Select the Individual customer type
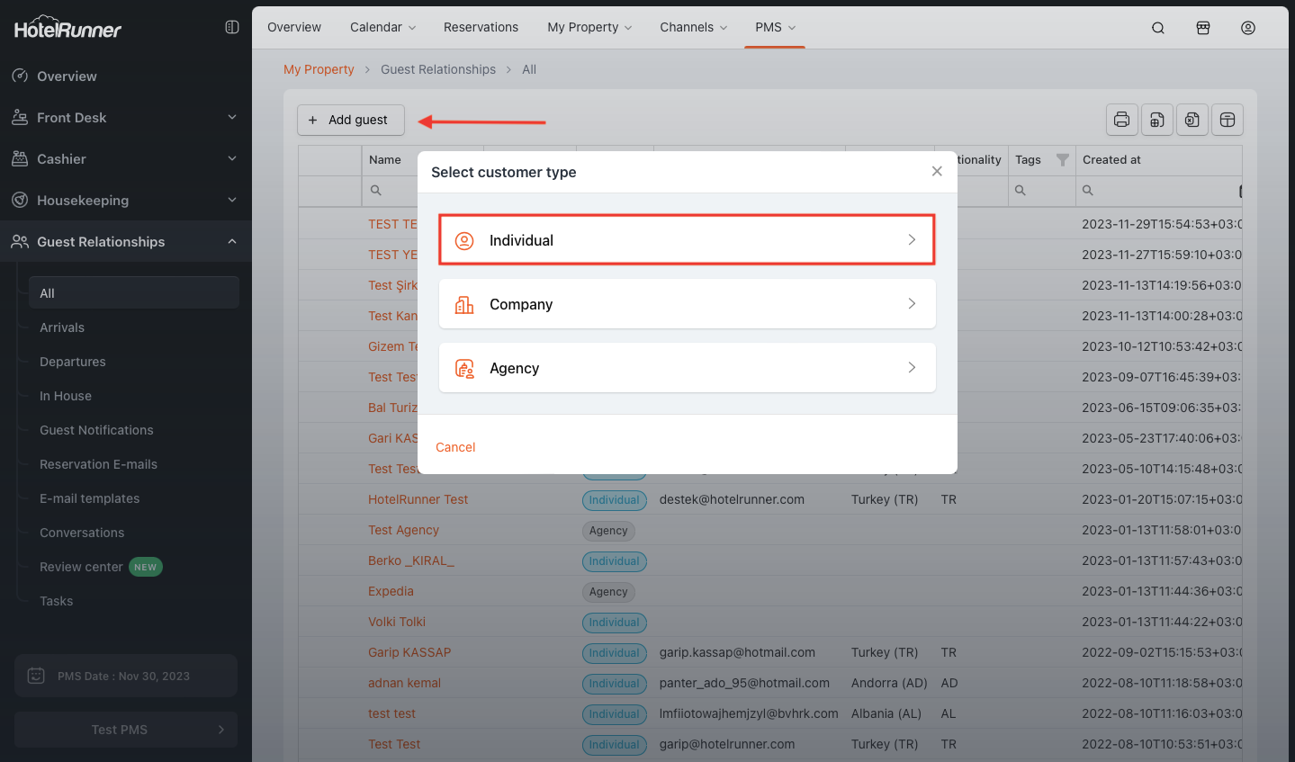 pos(687,240)
